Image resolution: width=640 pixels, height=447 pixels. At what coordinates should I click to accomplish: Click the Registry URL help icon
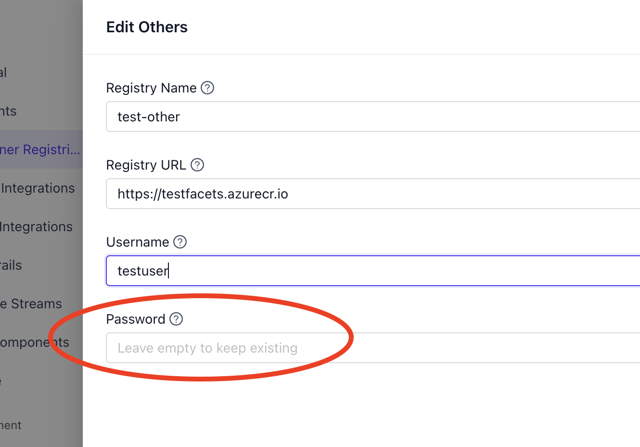pos(197,165)
